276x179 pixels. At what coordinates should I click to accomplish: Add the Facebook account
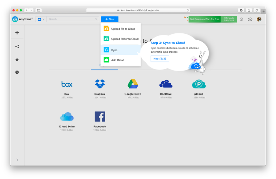(100, 121)
